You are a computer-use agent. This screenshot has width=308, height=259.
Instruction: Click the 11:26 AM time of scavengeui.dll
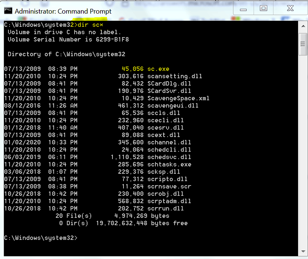63,106
